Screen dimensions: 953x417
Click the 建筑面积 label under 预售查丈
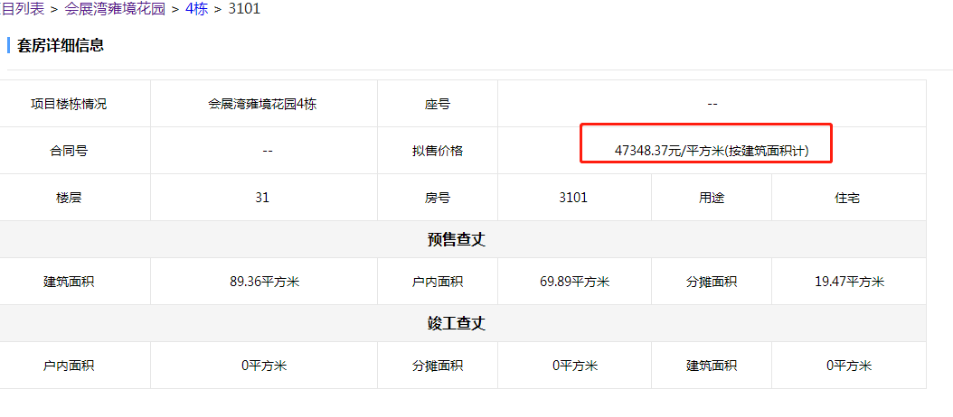point(69,282)
